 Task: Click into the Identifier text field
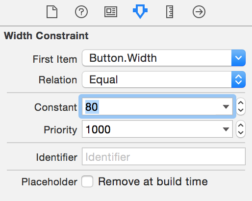coord(164,156)
